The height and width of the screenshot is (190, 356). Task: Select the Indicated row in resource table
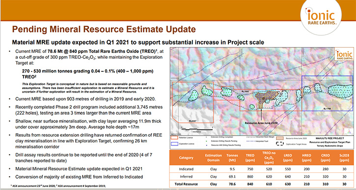click(261, 169)
